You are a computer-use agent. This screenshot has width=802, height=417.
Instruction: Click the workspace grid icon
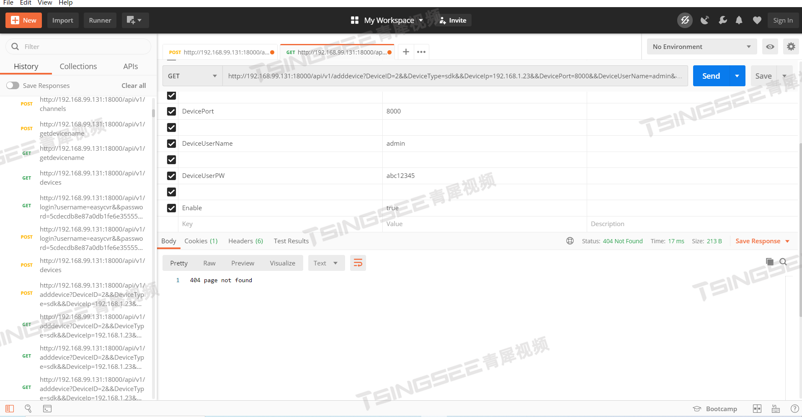(355, 20)
